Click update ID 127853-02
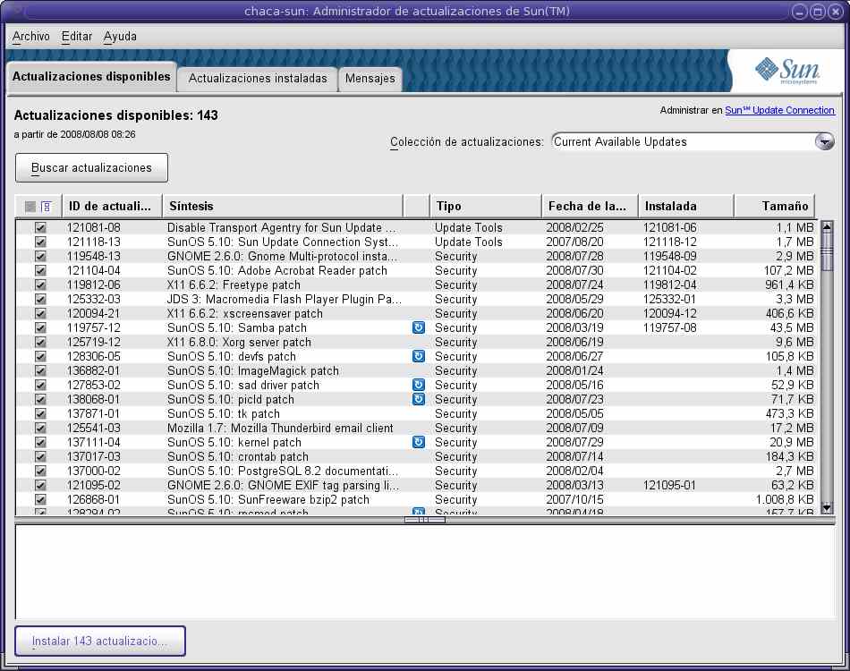The height and width of the screenshot is (671, 850). (94, 385)
